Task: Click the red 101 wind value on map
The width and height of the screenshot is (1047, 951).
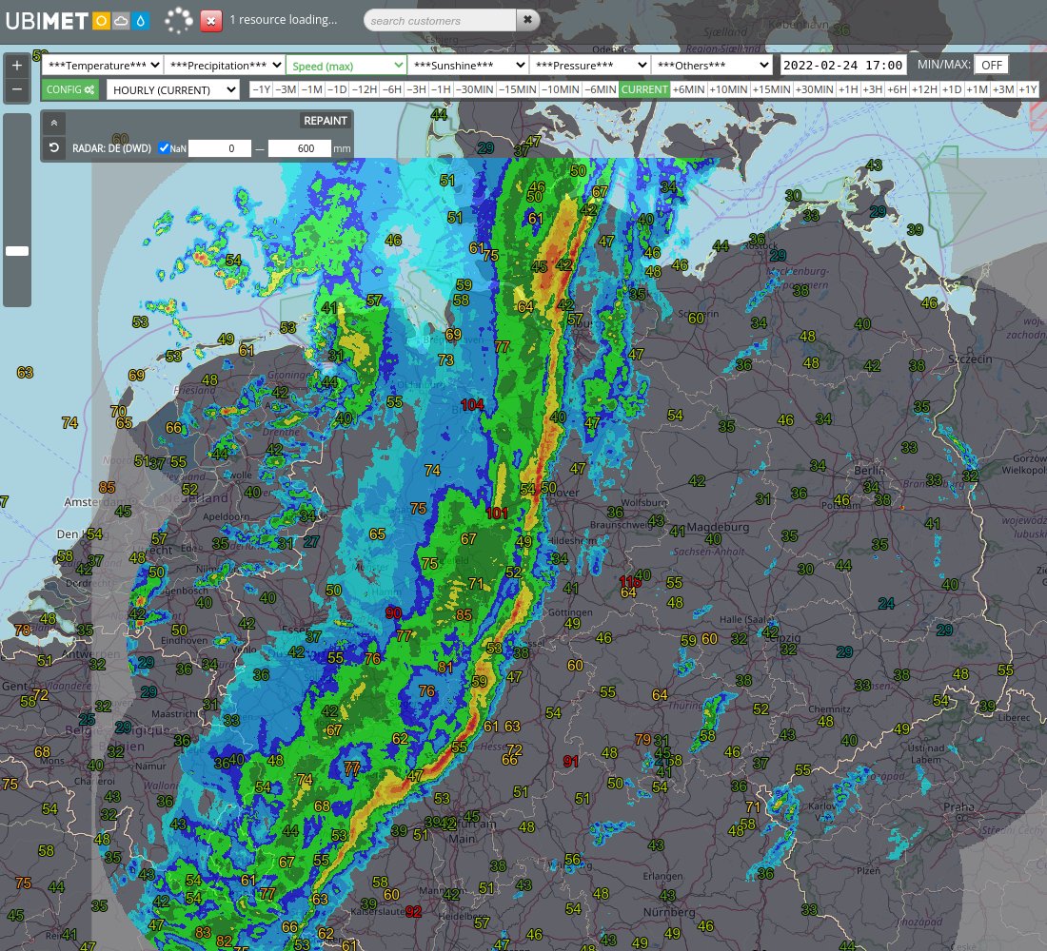Action: tap(497, 514)
